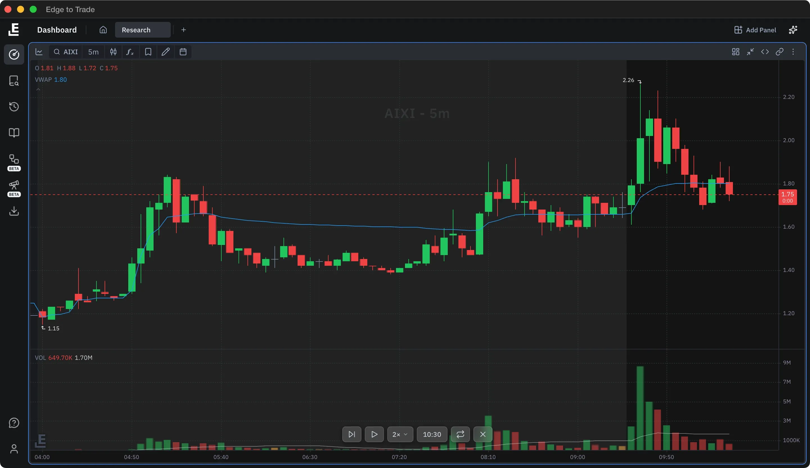
Task: Open the workflow BETA sidebar icon
Action: pyautogui.click(x=14, y=162)
